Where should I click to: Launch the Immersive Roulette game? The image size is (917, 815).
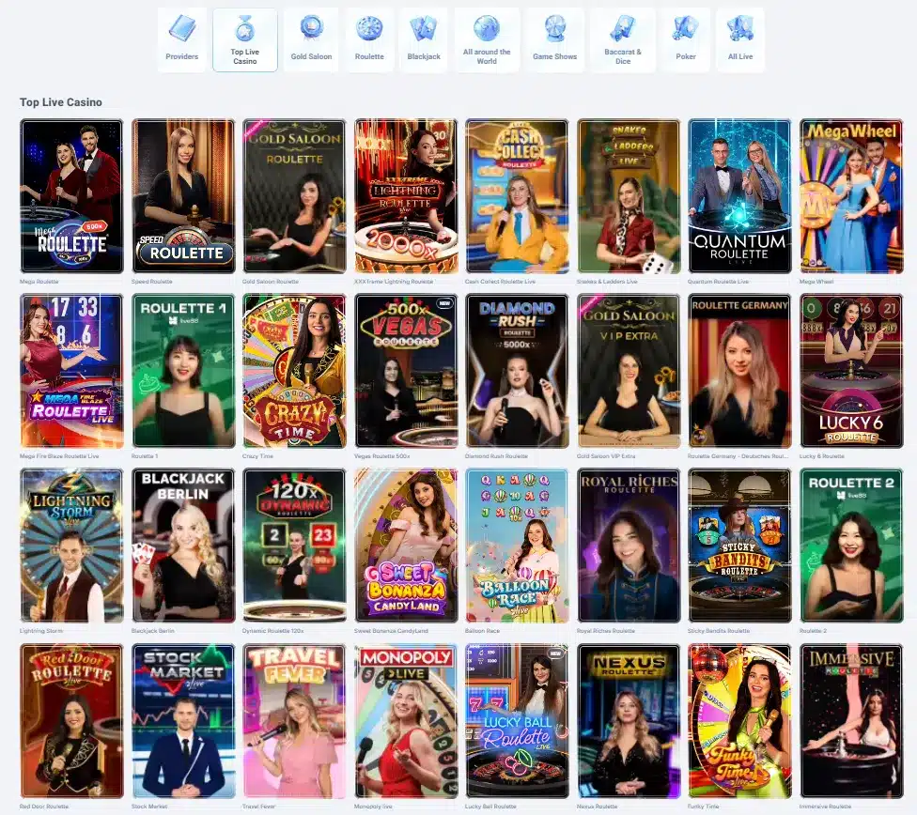851,721
